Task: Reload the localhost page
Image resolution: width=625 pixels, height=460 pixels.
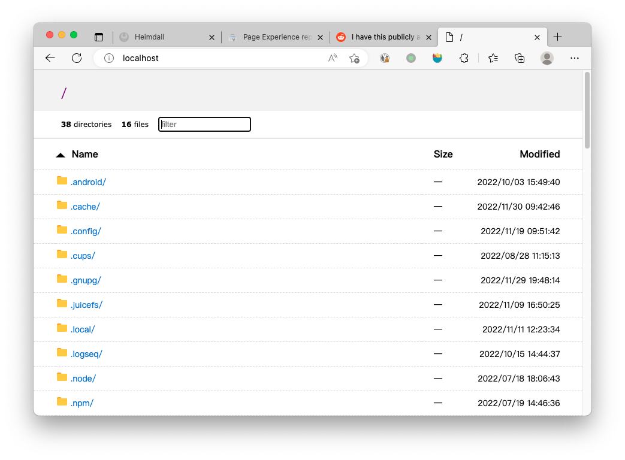Action: tap(77, 58)
